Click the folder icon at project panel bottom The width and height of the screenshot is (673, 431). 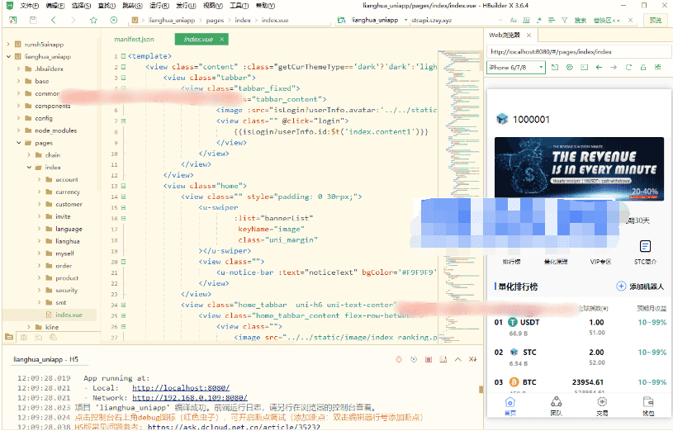click(x=8, y=337)
